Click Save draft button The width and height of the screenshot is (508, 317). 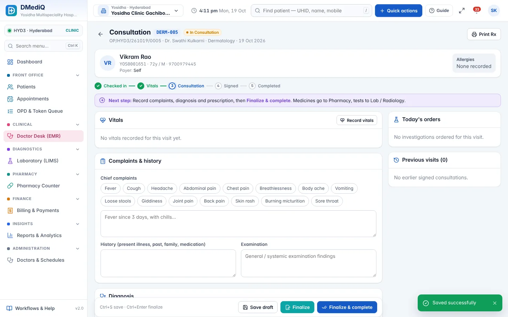258,307
